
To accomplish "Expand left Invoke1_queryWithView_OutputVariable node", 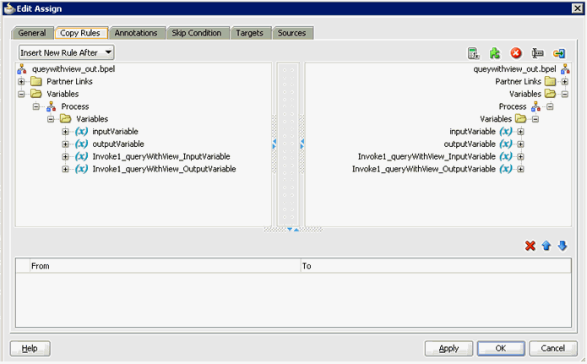I will tap(66, 169).
